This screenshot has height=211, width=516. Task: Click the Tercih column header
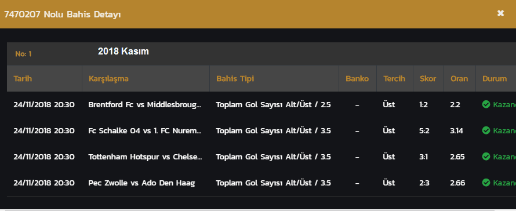(x=394, y=79)
